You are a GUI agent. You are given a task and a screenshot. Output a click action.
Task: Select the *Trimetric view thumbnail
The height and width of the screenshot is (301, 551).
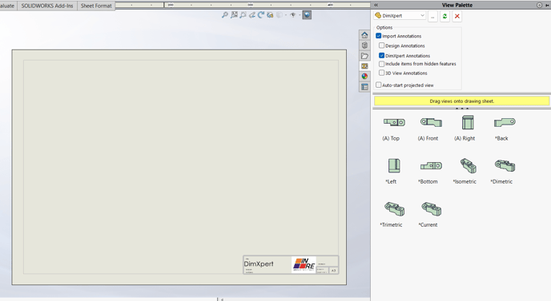click(x=394, y=209)
